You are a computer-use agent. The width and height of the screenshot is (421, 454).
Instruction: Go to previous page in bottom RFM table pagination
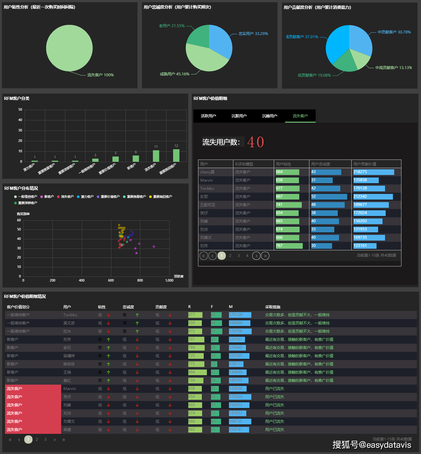click(19, 439)
